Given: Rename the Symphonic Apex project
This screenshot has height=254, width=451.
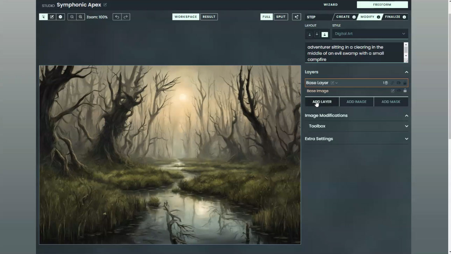Looking at the screenshot, I should click(105, 5).
